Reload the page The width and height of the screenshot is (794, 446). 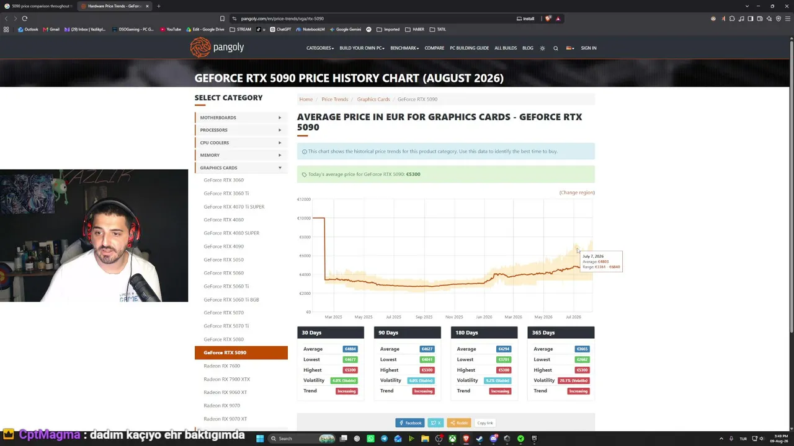tap(25, 19)
